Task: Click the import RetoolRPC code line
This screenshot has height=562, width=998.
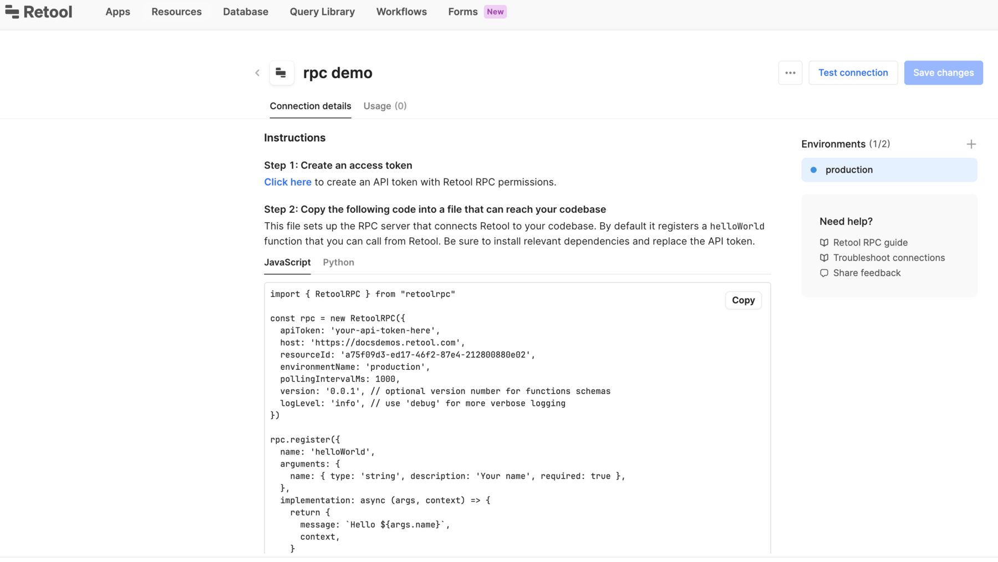Action: [x=363, y=294]
